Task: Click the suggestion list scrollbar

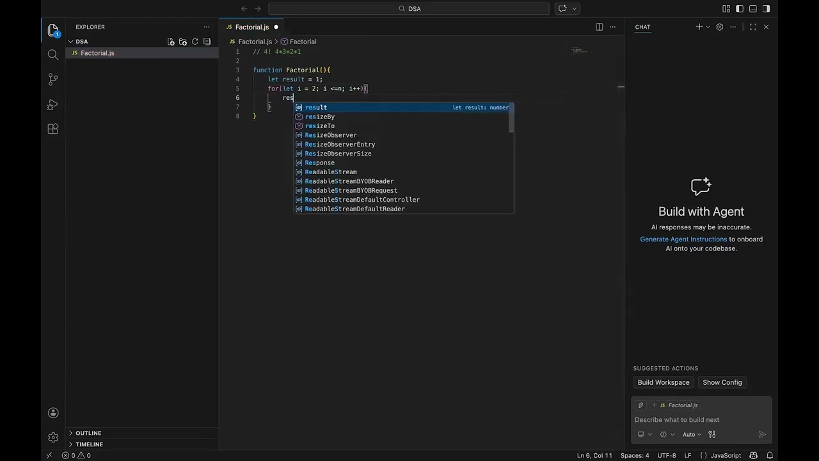Action: point(511,118)
